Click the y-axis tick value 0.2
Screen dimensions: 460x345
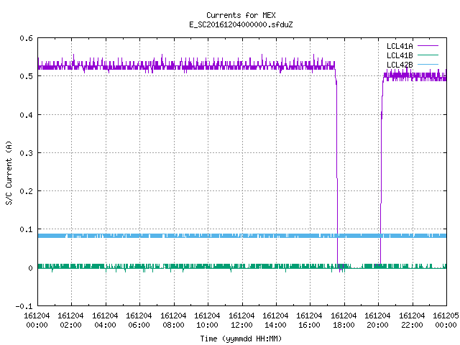(x=26, y=191)
